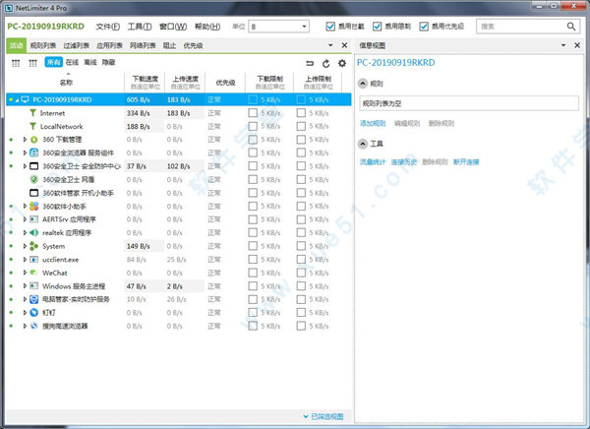
Task: Enable upload limit checkbox for ucclient.exe row
Action: [x=301, y=260]
